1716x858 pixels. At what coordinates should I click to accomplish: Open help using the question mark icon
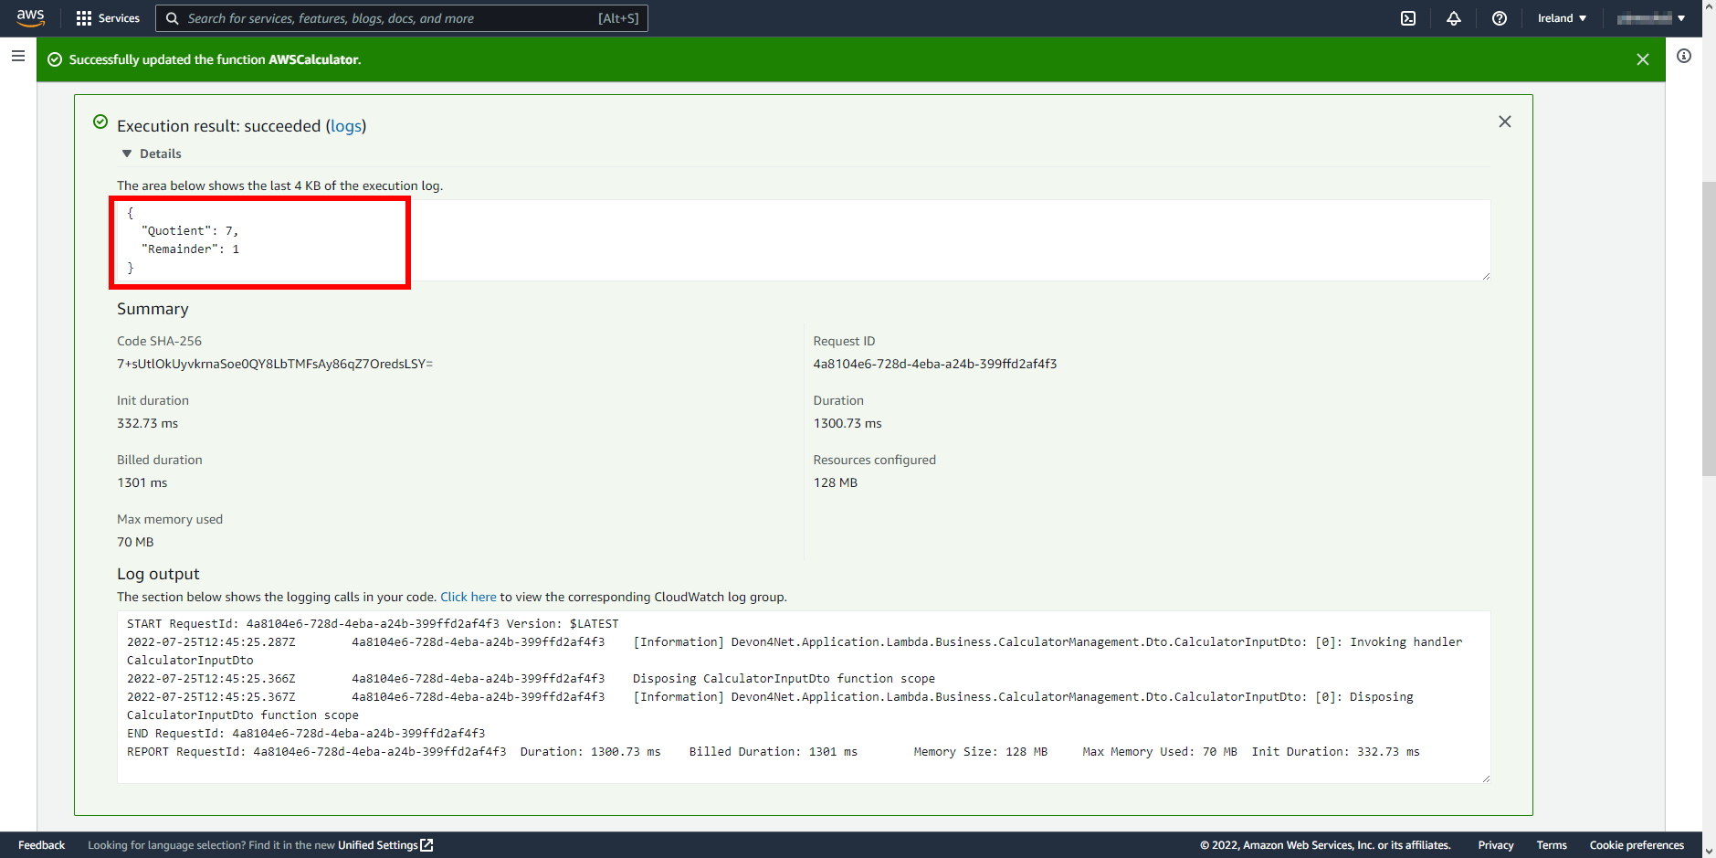point(1499,17)
